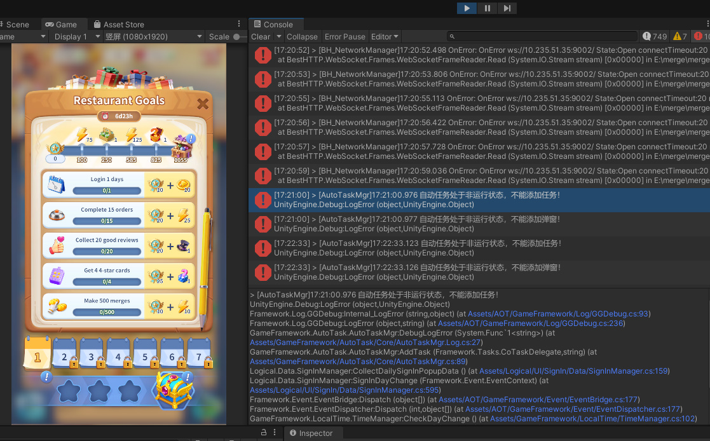
Task: Expand the Clear button dropdown arrow
Action: [278, 36]
